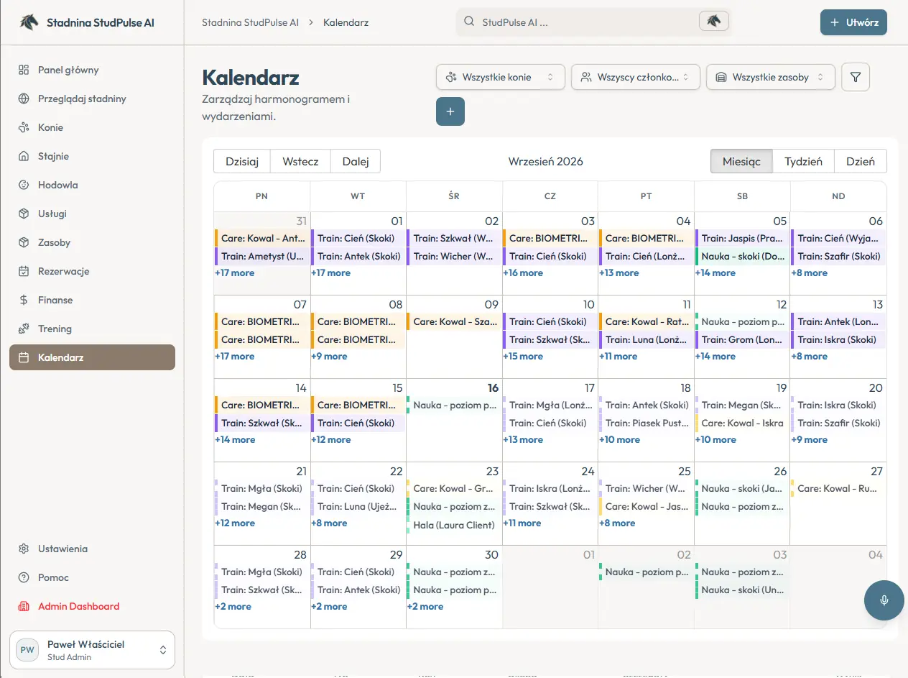Viewport: 908px width, 678px height.
Task: Activate the microphone voice assistant button
Action: [884, 600]
